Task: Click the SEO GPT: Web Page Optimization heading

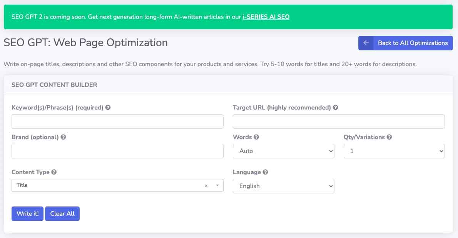Action: [85, 43]
